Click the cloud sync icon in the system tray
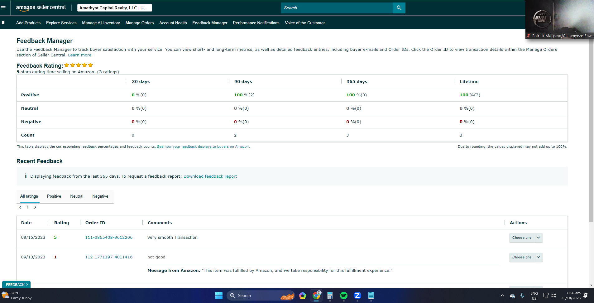The height and width of the screenshot is (303, 594). pyautogui.click(x=512, y=296)
